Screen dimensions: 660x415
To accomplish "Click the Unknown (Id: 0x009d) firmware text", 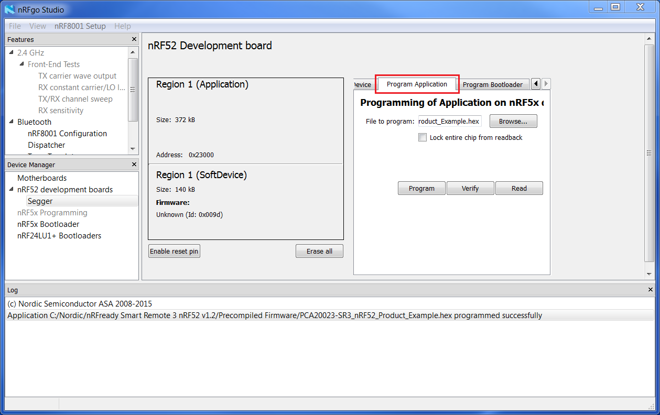I will click(x=189, y=214).
